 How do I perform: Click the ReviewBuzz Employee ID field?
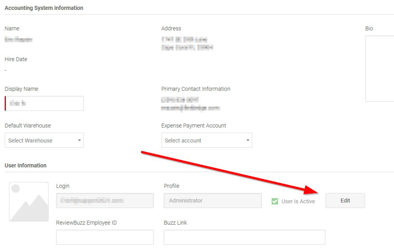click(105, 237)
